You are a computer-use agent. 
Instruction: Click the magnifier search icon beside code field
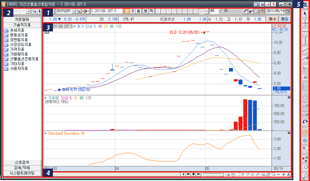79,11
